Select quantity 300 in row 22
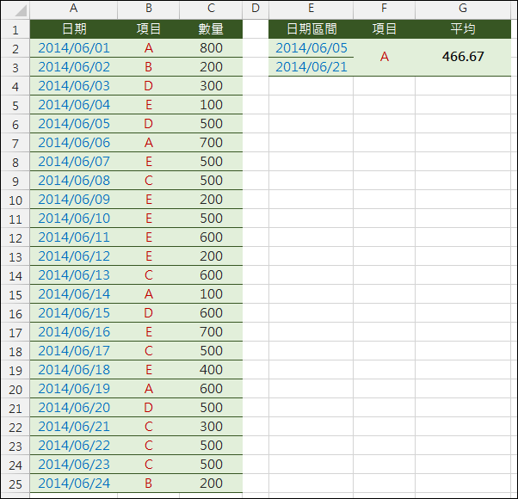This screenshot has height=499, width=518. pyautogui.click(x=211, y=427)
